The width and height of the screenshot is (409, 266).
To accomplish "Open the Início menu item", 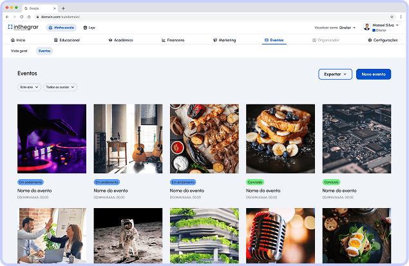I will click(x=18, y=40).
